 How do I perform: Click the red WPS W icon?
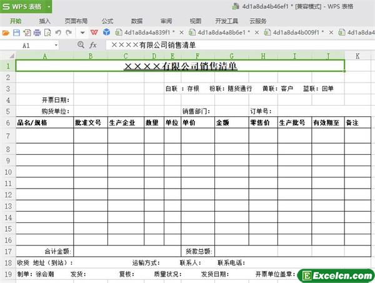(x=94, y=32)
